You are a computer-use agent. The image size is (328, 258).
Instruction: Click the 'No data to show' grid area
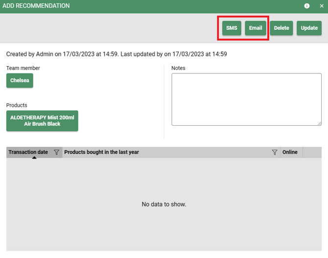[164, 204]
